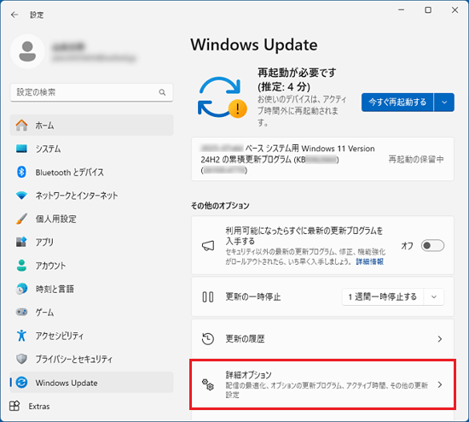Open 更新の履歴 row

322,339
